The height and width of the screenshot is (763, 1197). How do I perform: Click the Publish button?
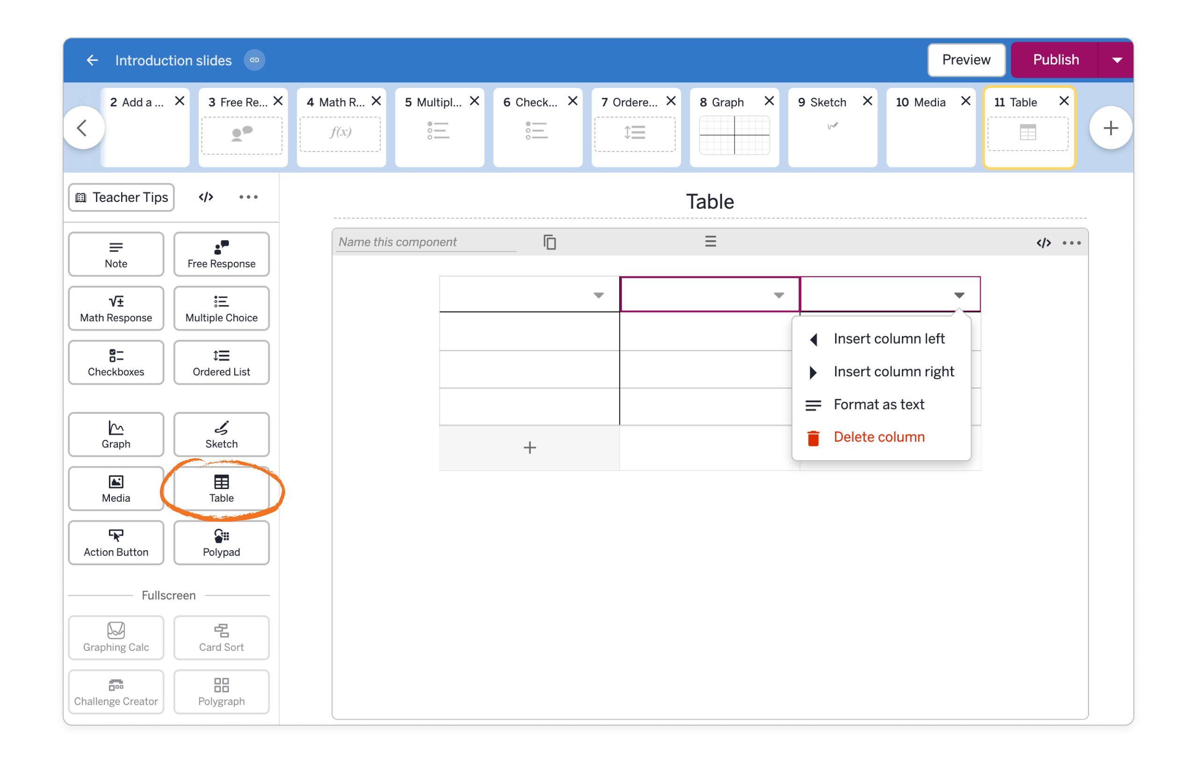click(1055, 60)
